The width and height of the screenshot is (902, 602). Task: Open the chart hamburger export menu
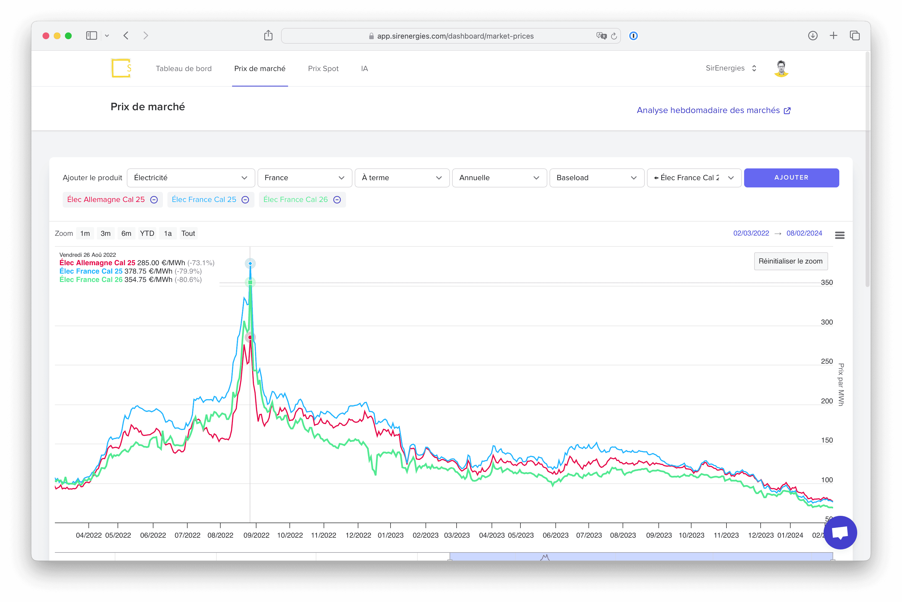839,235
